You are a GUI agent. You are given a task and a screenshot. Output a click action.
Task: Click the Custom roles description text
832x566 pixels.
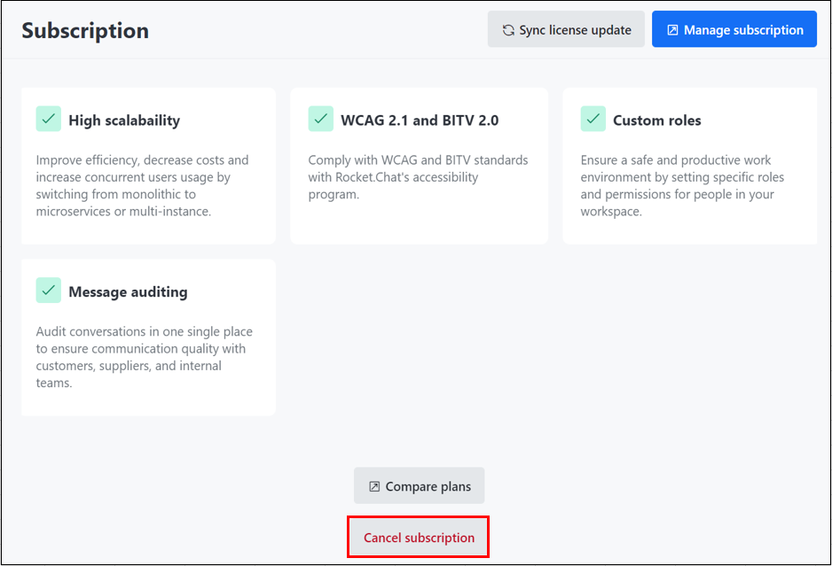tap(682, 186)
